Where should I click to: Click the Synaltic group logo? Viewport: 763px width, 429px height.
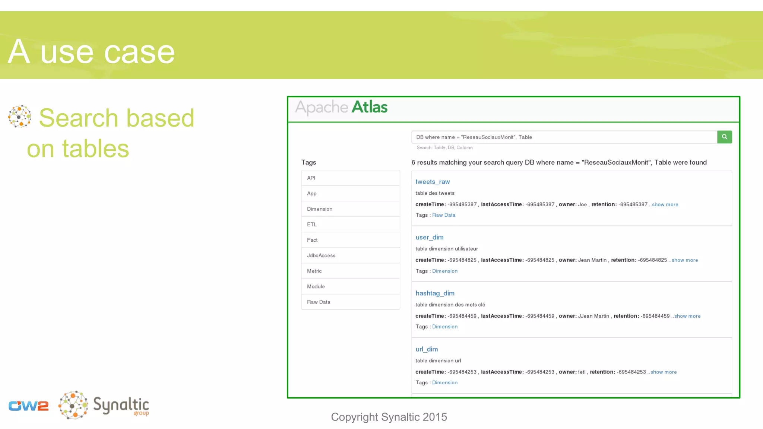(104, 405)
